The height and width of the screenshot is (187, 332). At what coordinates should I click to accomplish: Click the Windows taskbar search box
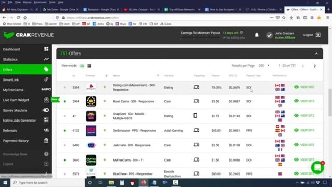pyautogui.click(x=47, y=183)
